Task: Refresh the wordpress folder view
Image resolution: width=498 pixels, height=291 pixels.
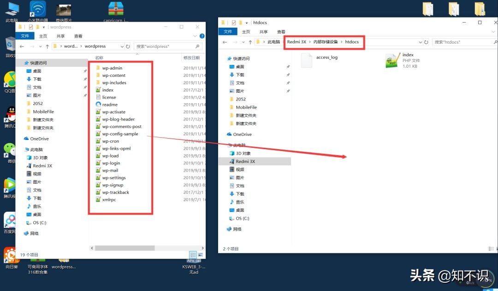Action: pos(128,47)
